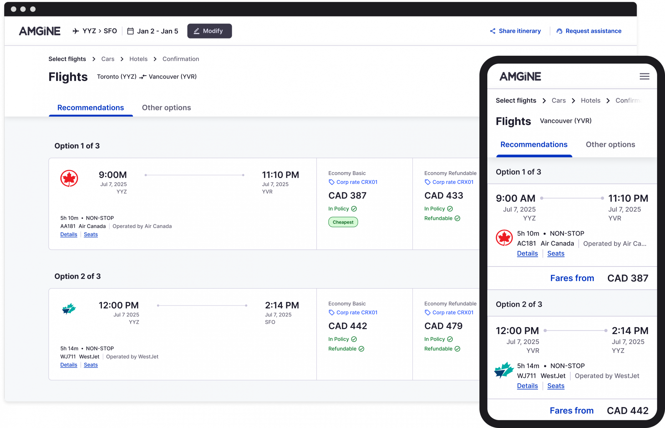The image size is (665, 428).
Task: Click Corp rate tag icon on CAD 442 fare
Action: pyautogui.click(x=331, y=312)
